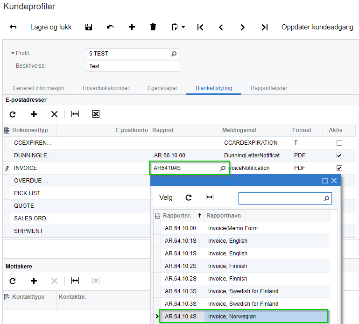359x324 pixels.
Task: Open the Hovedbokskontoer tab
Action: pos(106,88)
